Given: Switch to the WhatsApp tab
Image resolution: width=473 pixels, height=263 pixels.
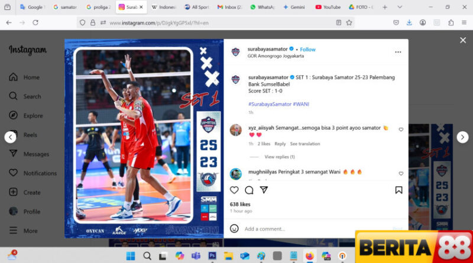Looking at the screenshot, I should [263, 7].
